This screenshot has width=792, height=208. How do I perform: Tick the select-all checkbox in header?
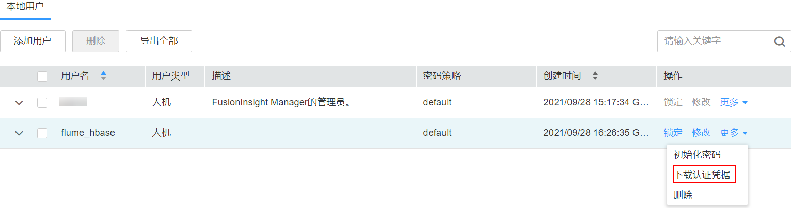point(42,76)
